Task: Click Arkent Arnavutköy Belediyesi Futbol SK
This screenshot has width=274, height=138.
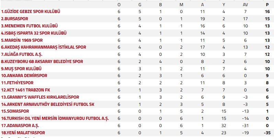Action: click(x=47, y=104)
